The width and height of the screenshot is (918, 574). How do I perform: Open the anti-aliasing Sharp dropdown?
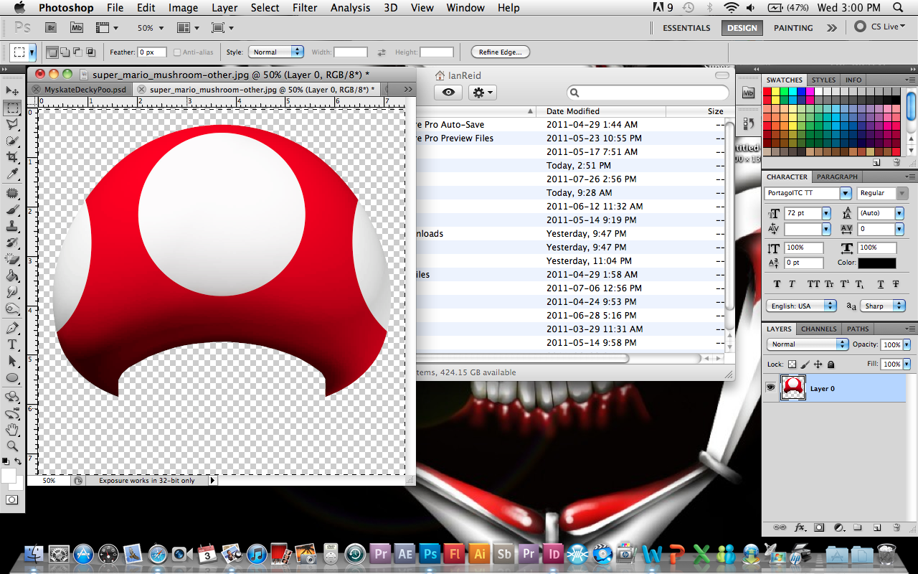coord(883,306)
